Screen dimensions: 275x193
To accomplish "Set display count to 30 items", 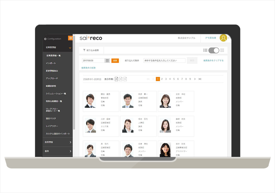I will pyautogui.click(x=121, y=79).
